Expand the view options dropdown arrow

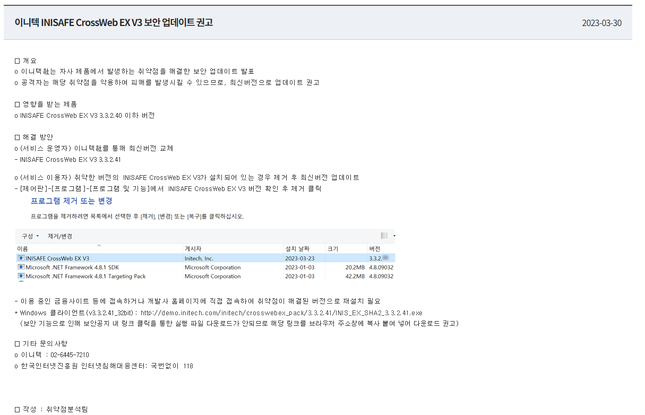tap(394, 236)
